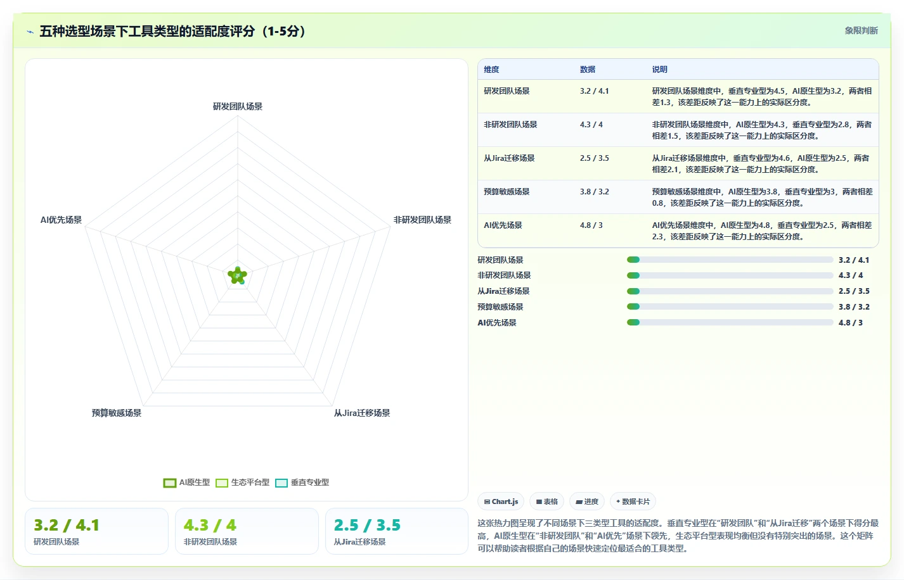Click the 从Jira迁移场景 radar axis label

[x=362, y=413]
